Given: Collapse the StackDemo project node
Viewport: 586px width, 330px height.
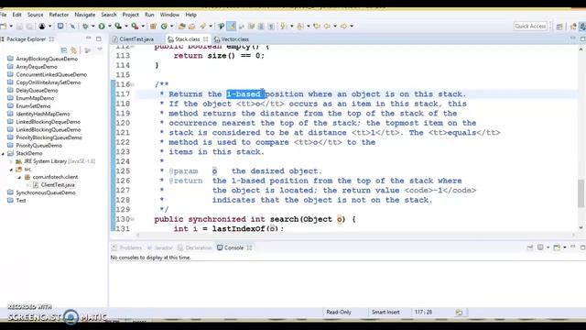Looking at the screenshot, I should coord(4,153).
